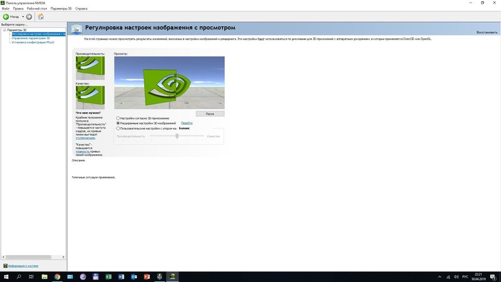Viewport: 501px width, 282px height.
Task: Open the Файл menu
Action: tap(6, 9)
